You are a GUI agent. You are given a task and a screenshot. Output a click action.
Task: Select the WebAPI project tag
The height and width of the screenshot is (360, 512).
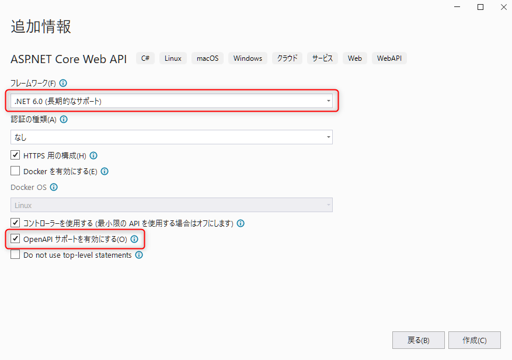389,58
